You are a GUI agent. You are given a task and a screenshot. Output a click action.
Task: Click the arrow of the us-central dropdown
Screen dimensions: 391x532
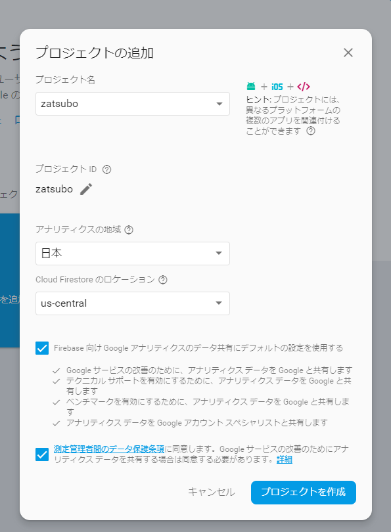click(219, 303)
